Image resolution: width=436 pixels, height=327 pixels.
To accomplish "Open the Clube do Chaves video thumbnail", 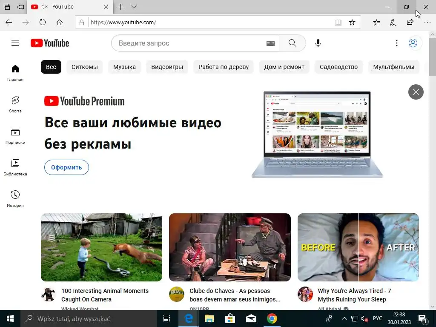I will click(x=229, y=247).
